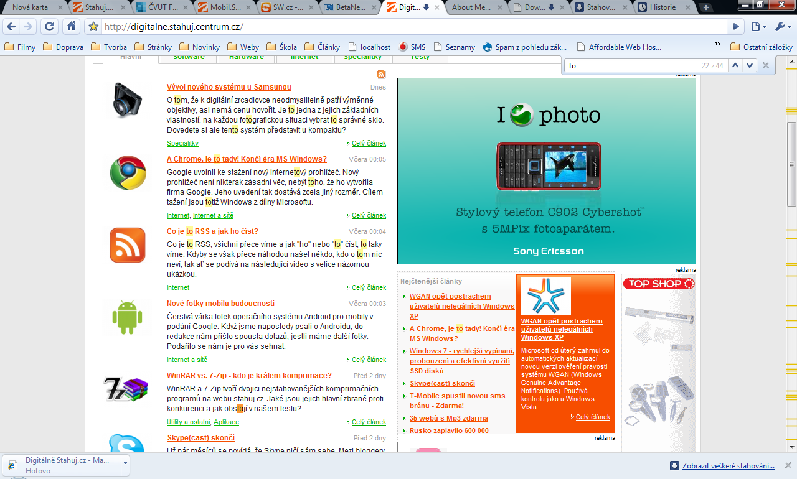Screen dimensions: 797x479
Task: Open the localhost bookmark
Action: click(x=369, y=47)
